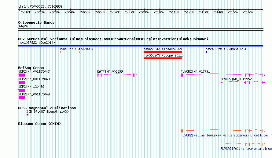Click the BATF|NM_006399 label

110,71
